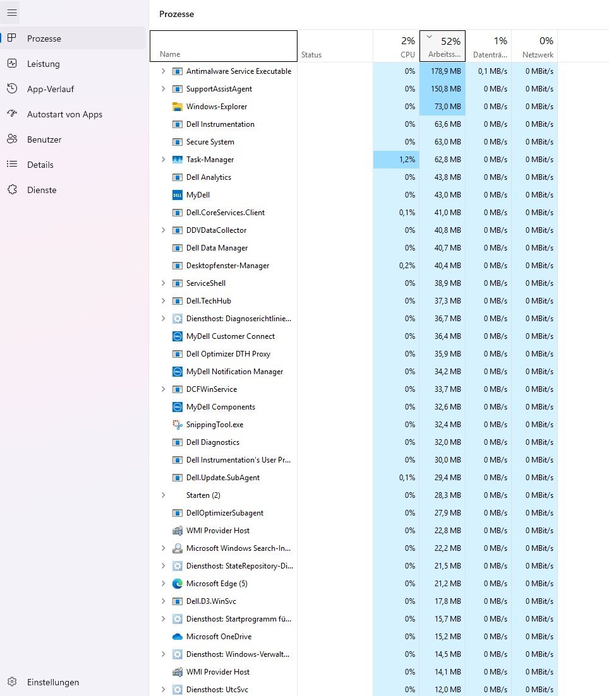
Task: Expand the Starten (2) group
Action: [x=163, y=495]
